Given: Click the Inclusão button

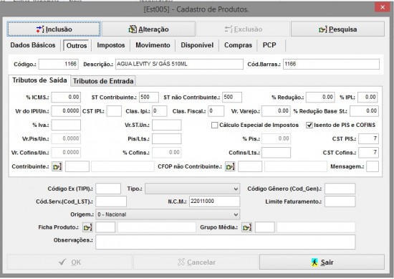Looking at the screenshot, I should point(54,29).
